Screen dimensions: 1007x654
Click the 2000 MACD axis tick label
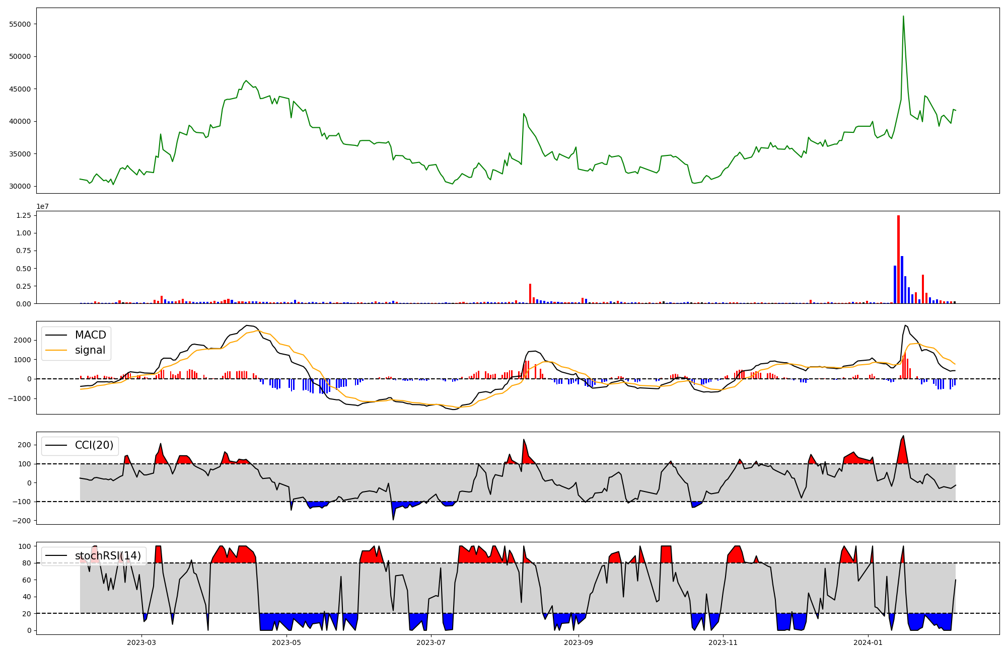pyautogui.click(x=23, y=340)
